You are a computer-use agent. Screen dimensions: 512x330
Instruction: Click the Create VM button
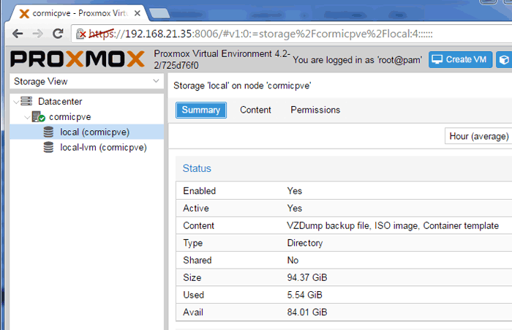click(x=460, y=60)
